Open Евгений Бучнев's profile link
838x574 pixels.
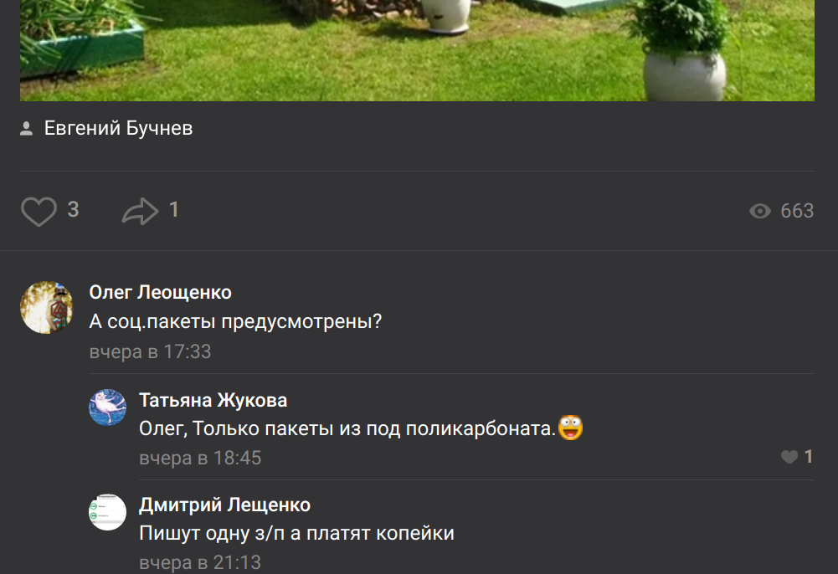pos(118,128)
